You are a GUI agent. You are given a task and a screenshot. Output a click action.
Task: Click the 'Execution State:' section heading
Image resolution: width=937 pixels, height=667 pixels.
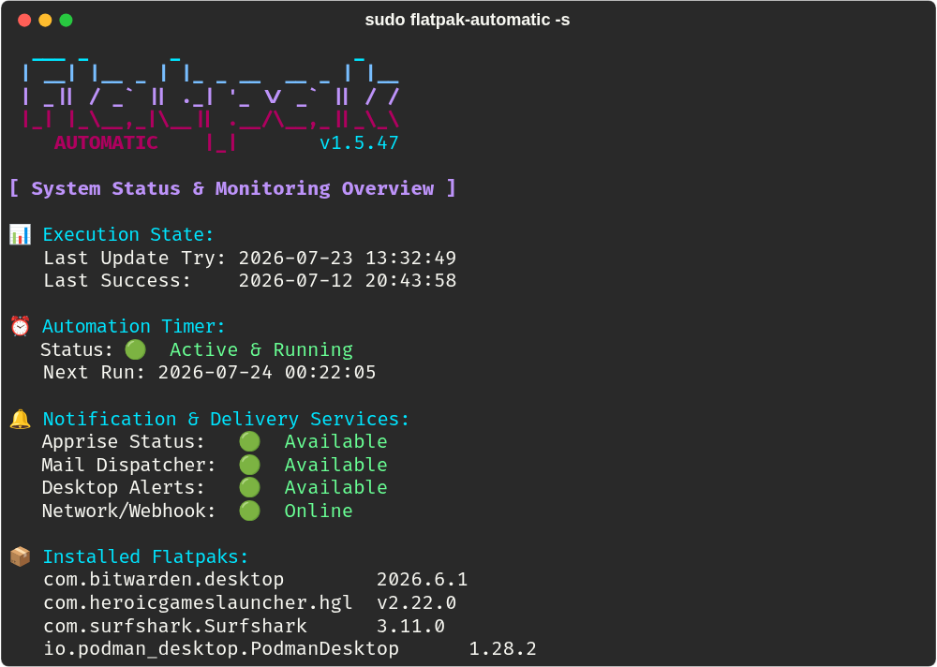[127, 234]
